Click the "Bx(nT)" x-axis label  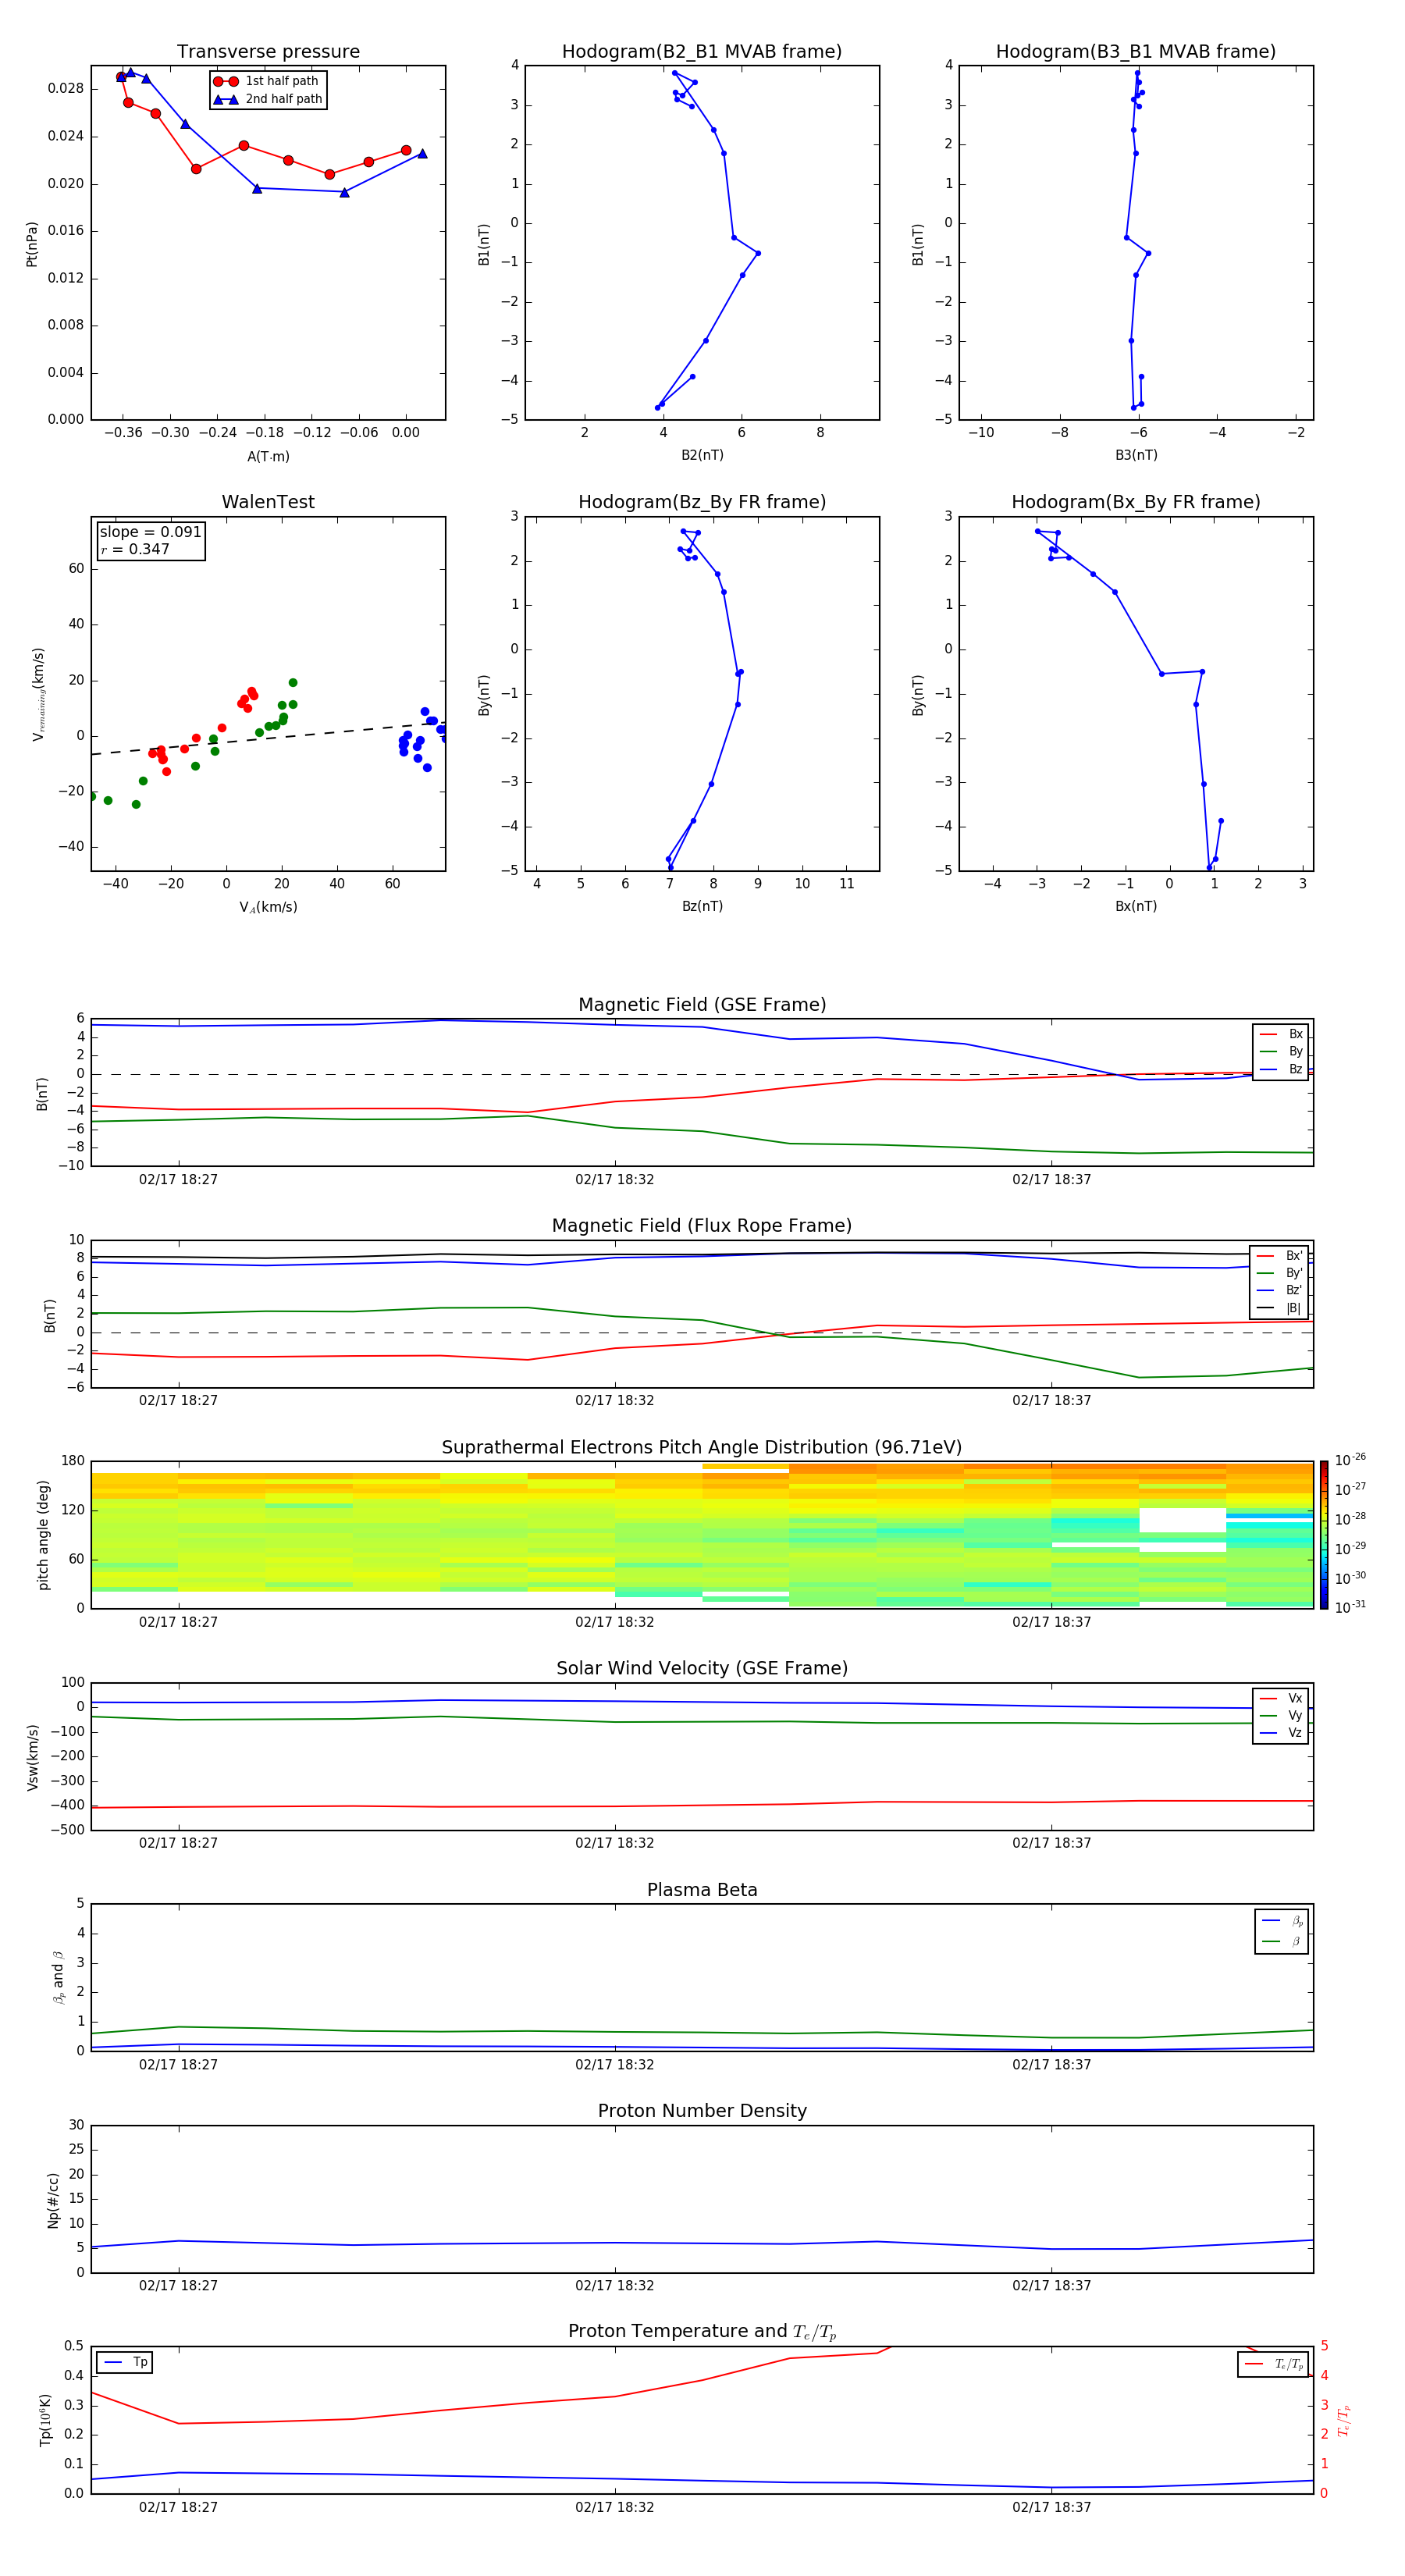coord(1136,906)
